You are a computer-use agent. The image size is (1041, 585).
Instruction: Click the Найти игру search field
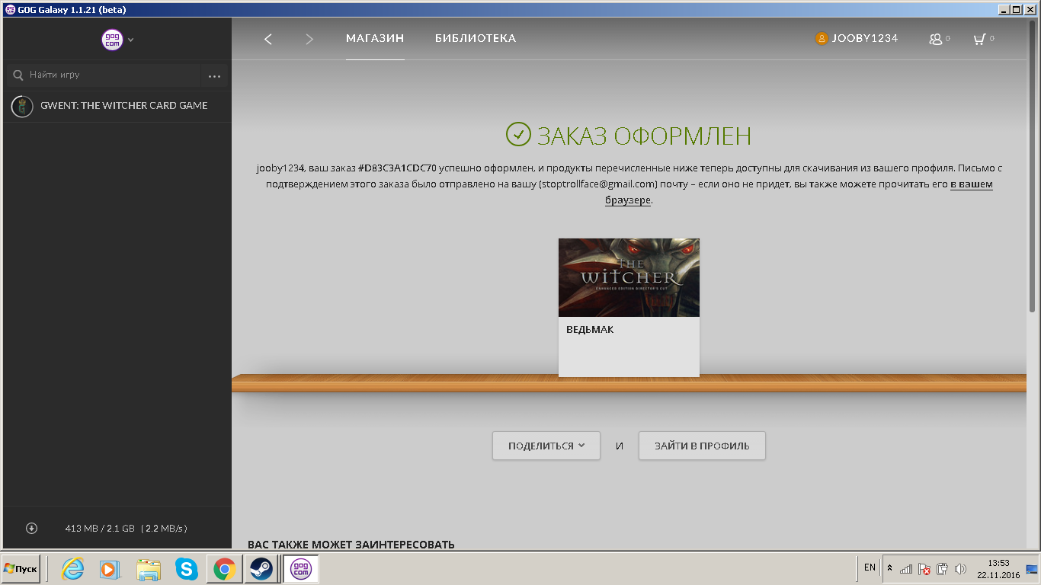(104, 75)
